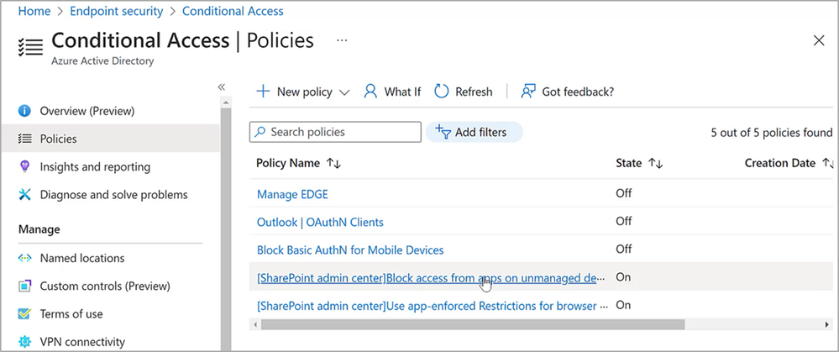Click the horizontal scrollbar under policies table
The image size is (839, 352).
[473, 324]
